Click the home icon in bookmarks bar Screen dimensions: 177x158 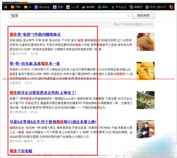6,7
